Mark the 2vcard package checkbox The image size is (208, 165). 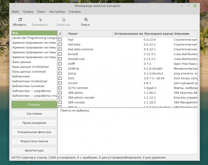[60, 83]
